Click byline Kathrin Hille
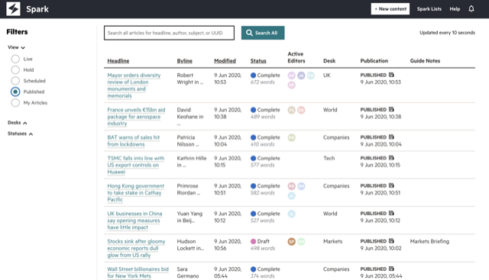The width and height of the screenshot is (489, 280). 192,161
